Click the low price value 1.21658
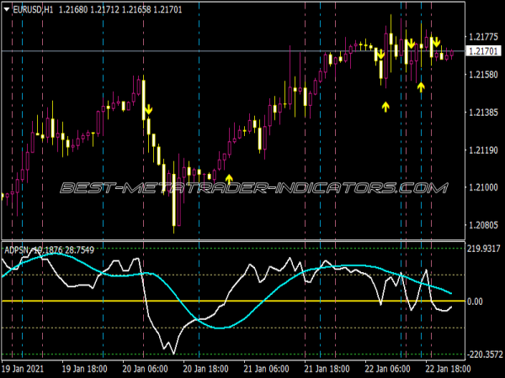This screenshot has height=378, width=505. pyautogui.click(x=136, y=10)
